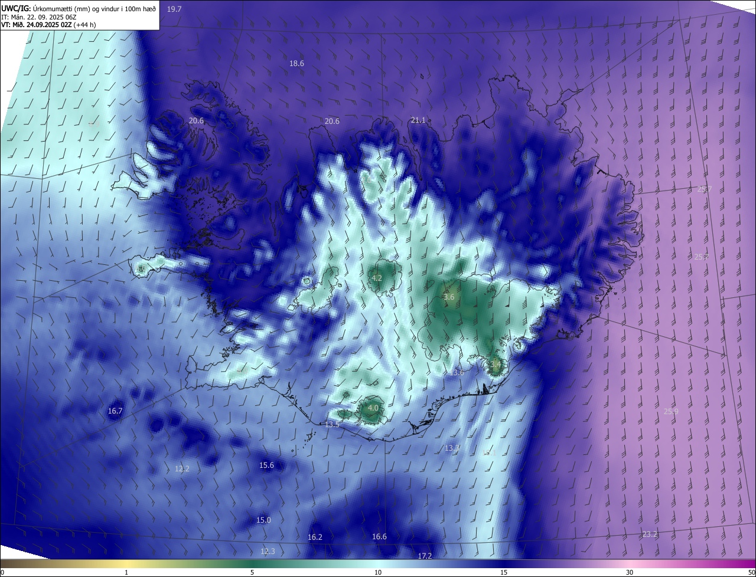The image size is (756, 577).
Task: Click the 13.3 value label
Action: (452, 448)
